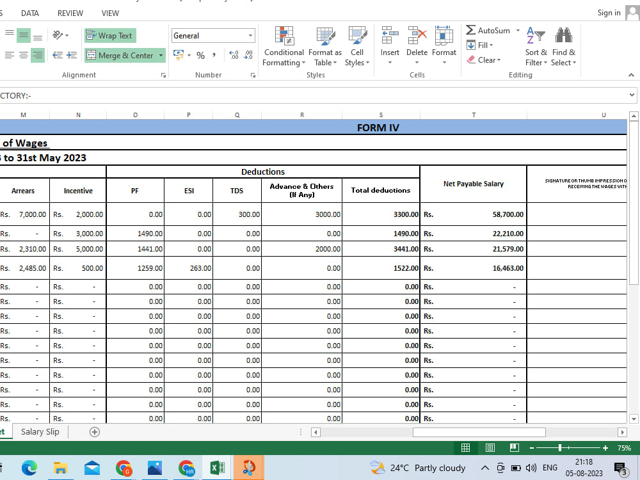Apply Accounting Number Format icon
Screen dimensions: 640x480
[179, 55]
